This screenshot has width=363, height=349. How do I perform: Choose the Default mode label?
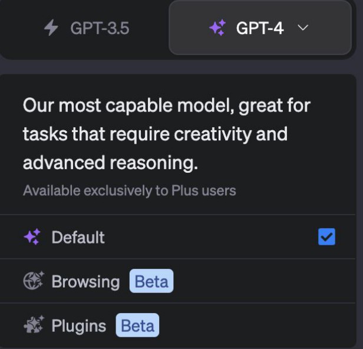point(78,237)
